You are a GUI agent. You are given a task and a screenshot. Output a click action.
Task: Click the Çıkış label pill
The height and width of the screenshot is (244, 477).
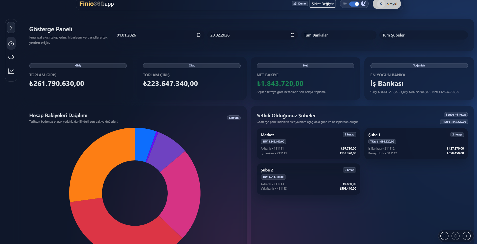click(x=192, y=65)
